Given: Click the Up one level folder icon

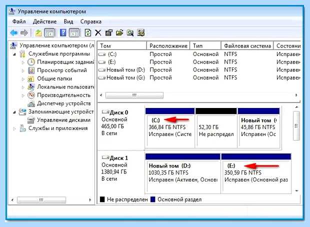Looking at the screenshot, I should pyautogui.click(x=38, y=32).
